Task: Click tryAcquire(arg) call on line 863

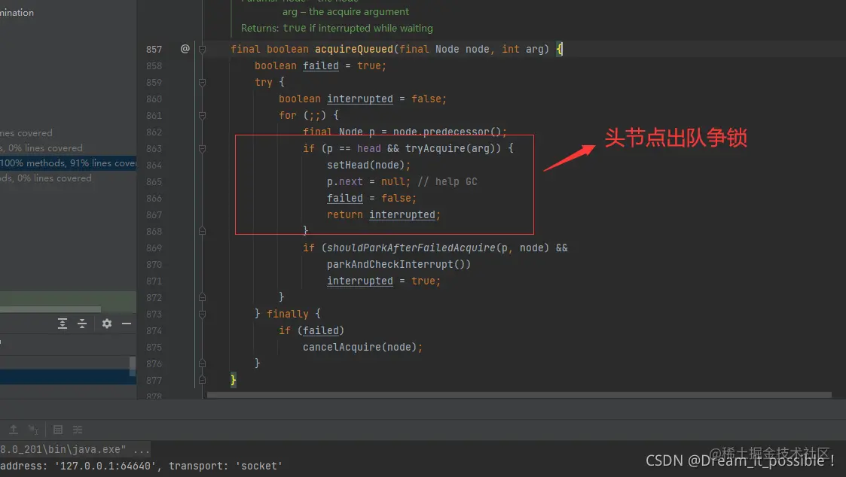Action: (x=453, y=148)
